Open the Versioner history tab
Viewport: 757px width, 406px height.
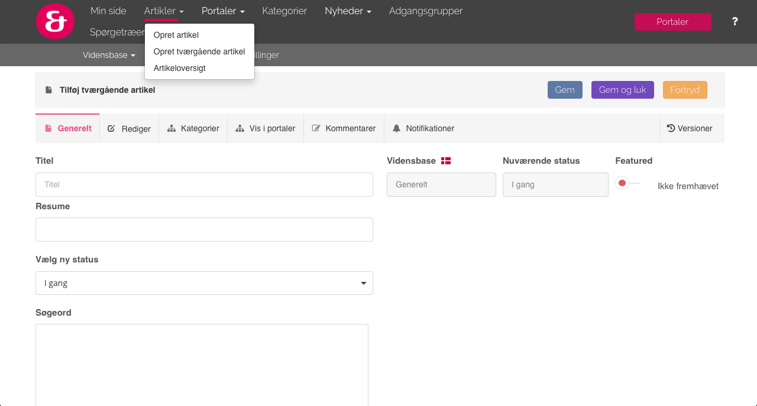(690, 128)
